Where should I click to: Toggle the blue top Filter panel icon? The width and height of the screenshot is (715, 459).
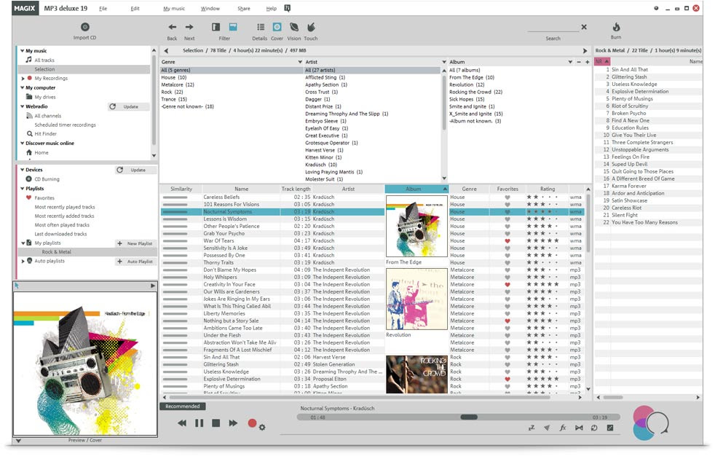coord(233,27)
